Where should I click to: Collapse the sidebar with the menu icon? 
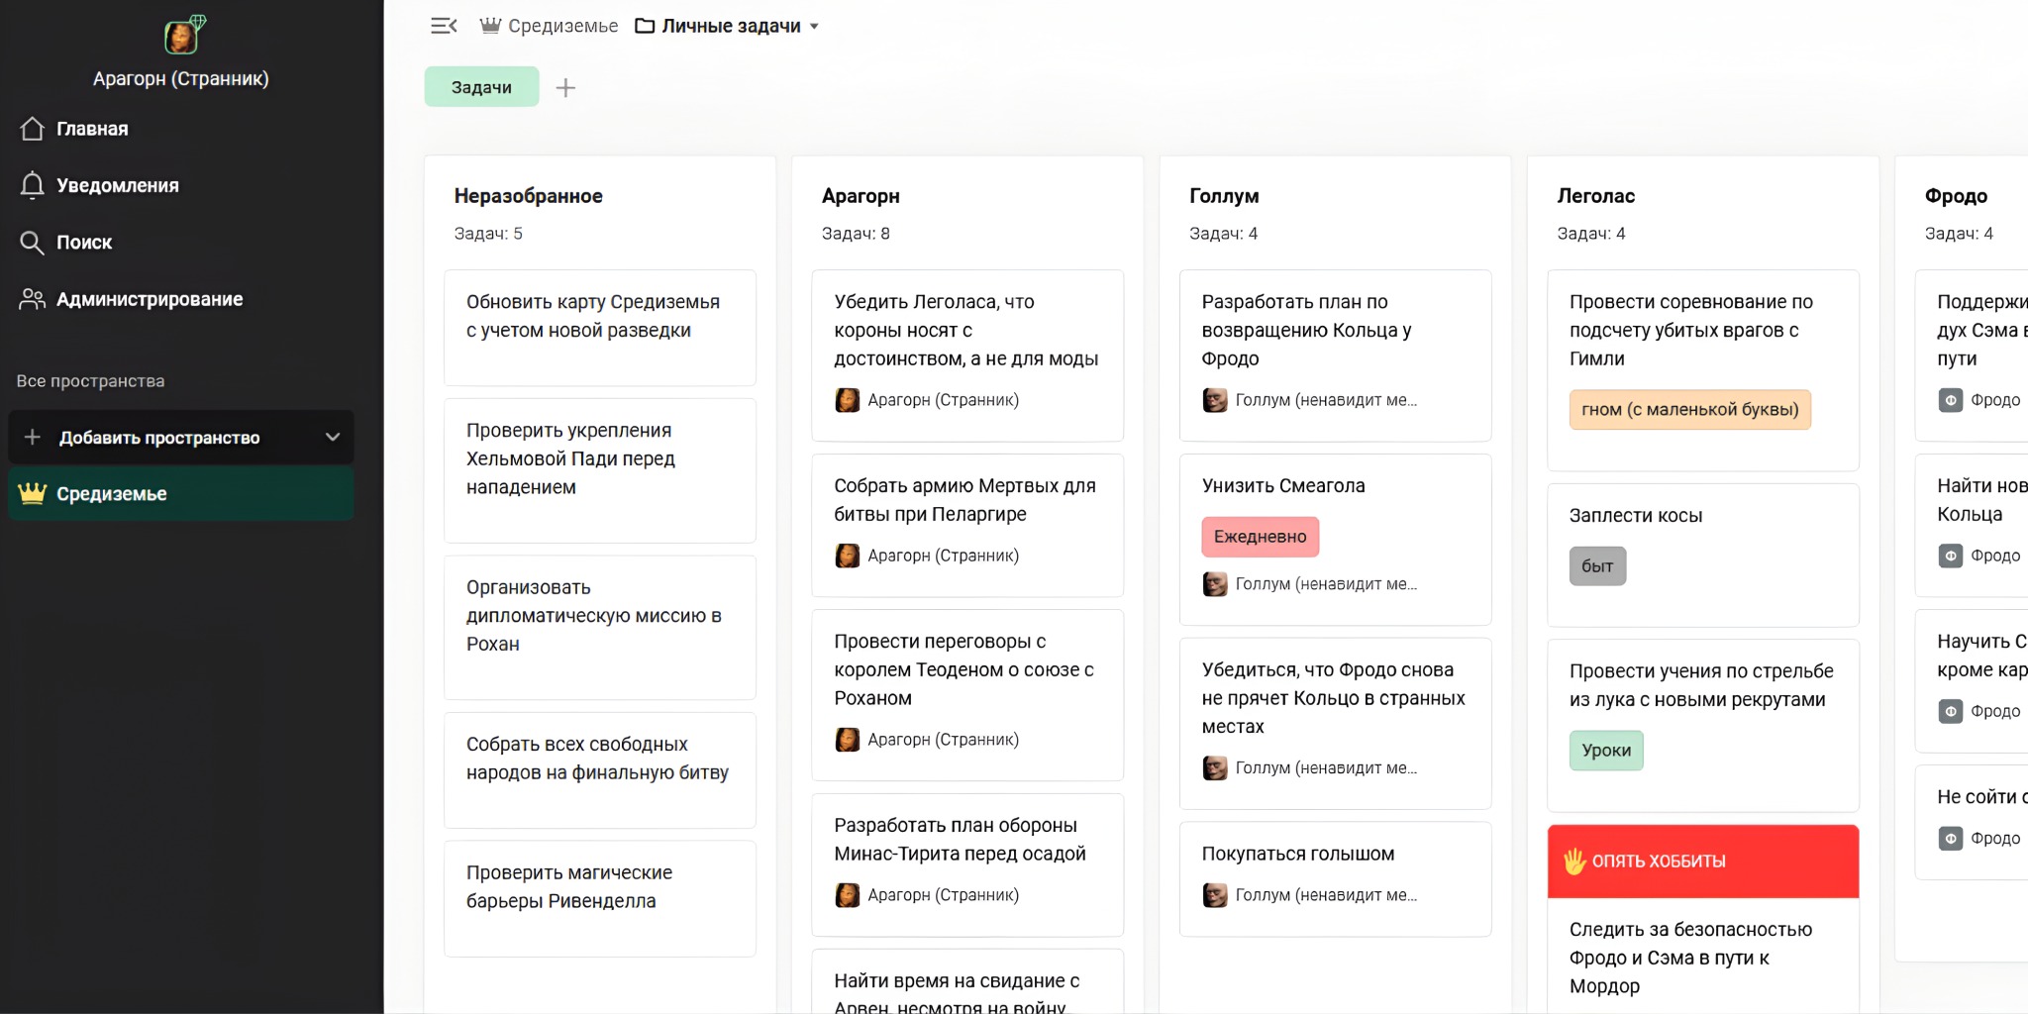[444, 26]
